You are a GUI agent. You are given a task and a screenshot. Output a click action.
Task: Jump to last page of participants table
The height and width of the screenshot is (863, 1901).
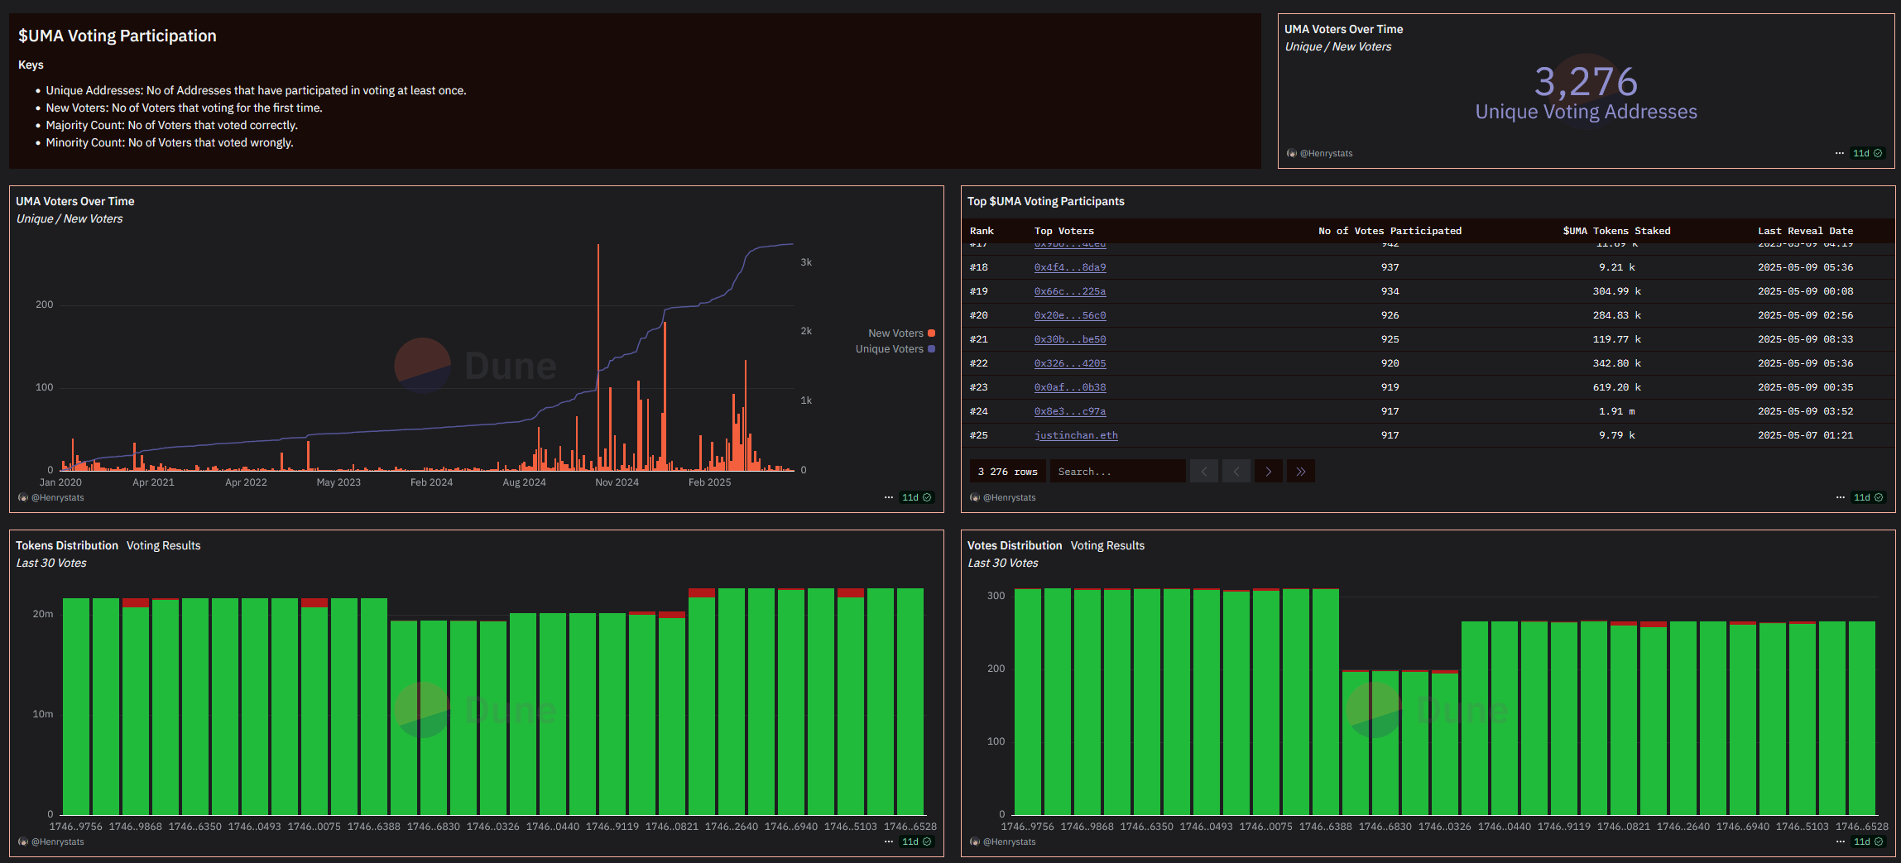[1300, 472]
